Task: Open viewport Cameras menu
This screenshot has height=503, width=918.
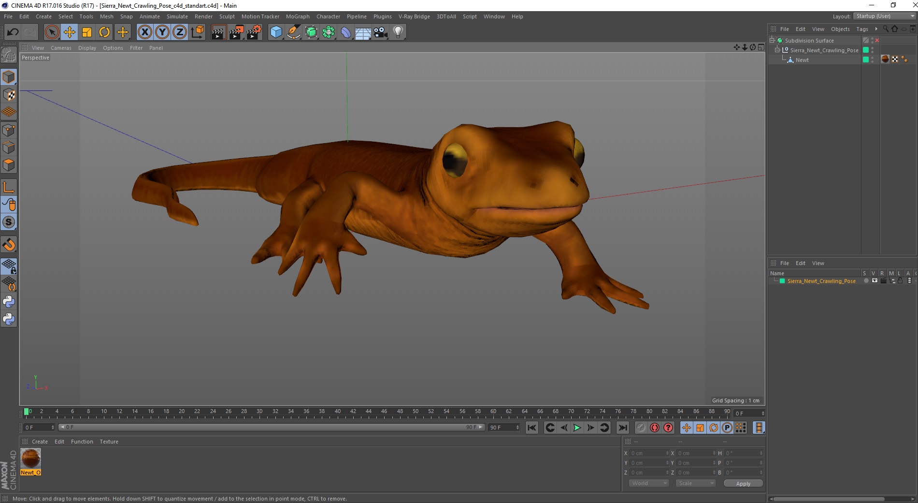Action: (61, 48)
